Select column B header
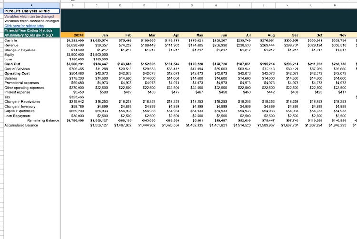357x239 pixels. coord(72,5)
